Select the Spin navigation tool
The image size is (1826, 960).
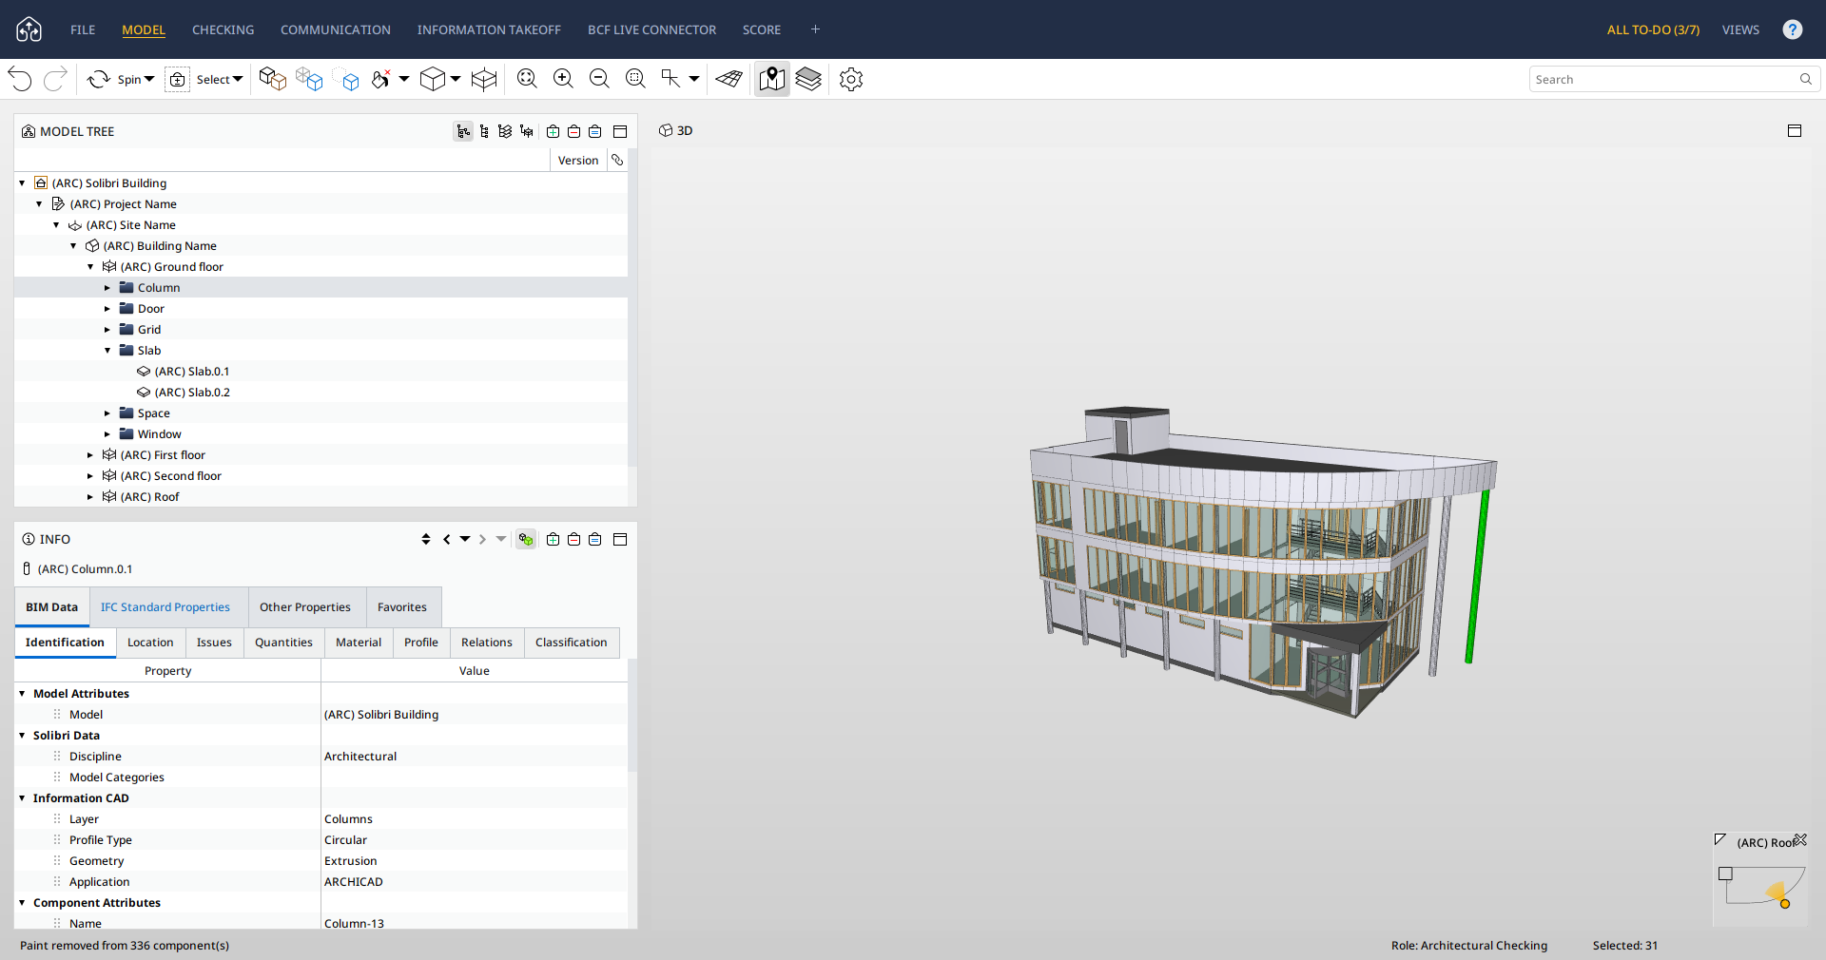point(119,79)
